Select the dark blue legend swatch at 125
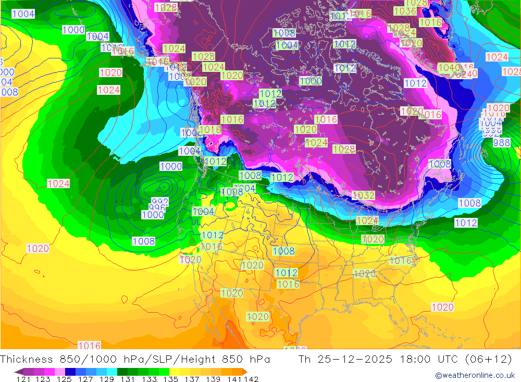Image resolution: width=521 pixels, height=382 pixels. point(70,372)
